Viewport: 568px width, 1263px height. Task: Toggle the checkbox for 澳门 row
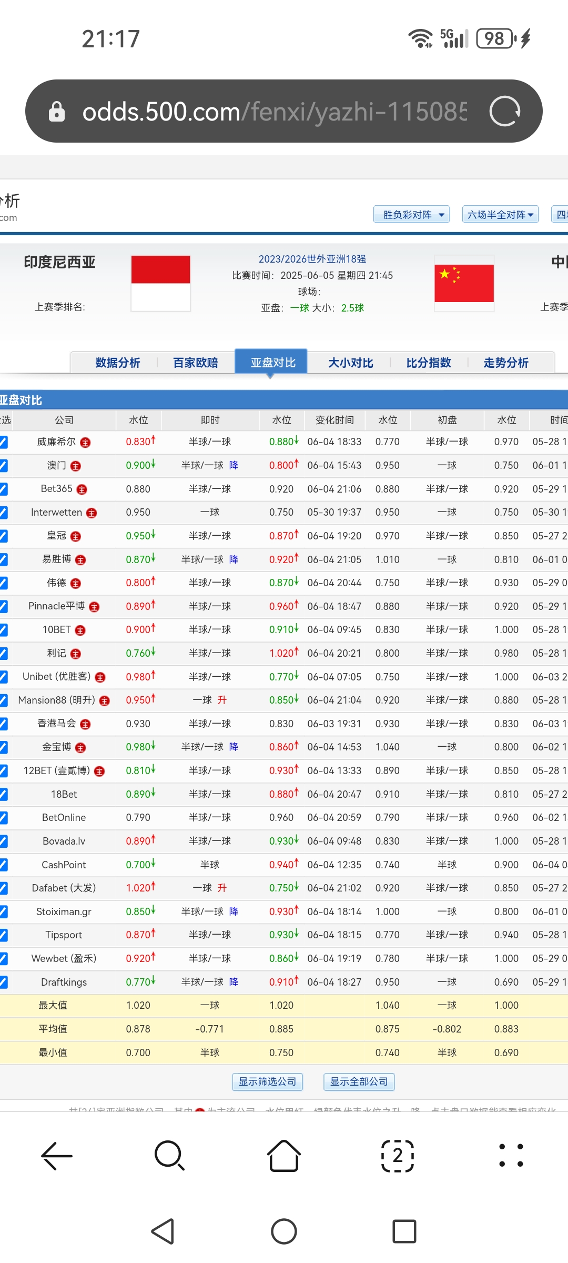click(3, 466)
